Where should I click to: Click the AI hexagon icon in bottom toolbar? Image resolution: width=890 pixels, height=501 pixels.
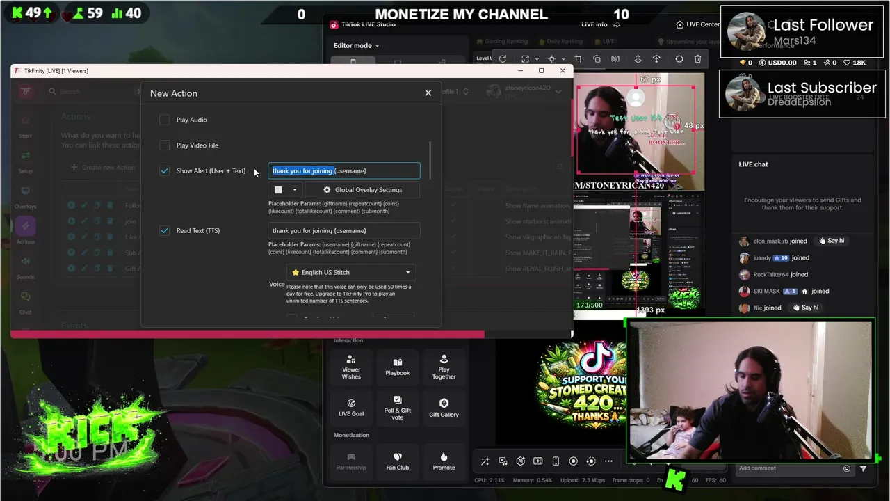520,461
